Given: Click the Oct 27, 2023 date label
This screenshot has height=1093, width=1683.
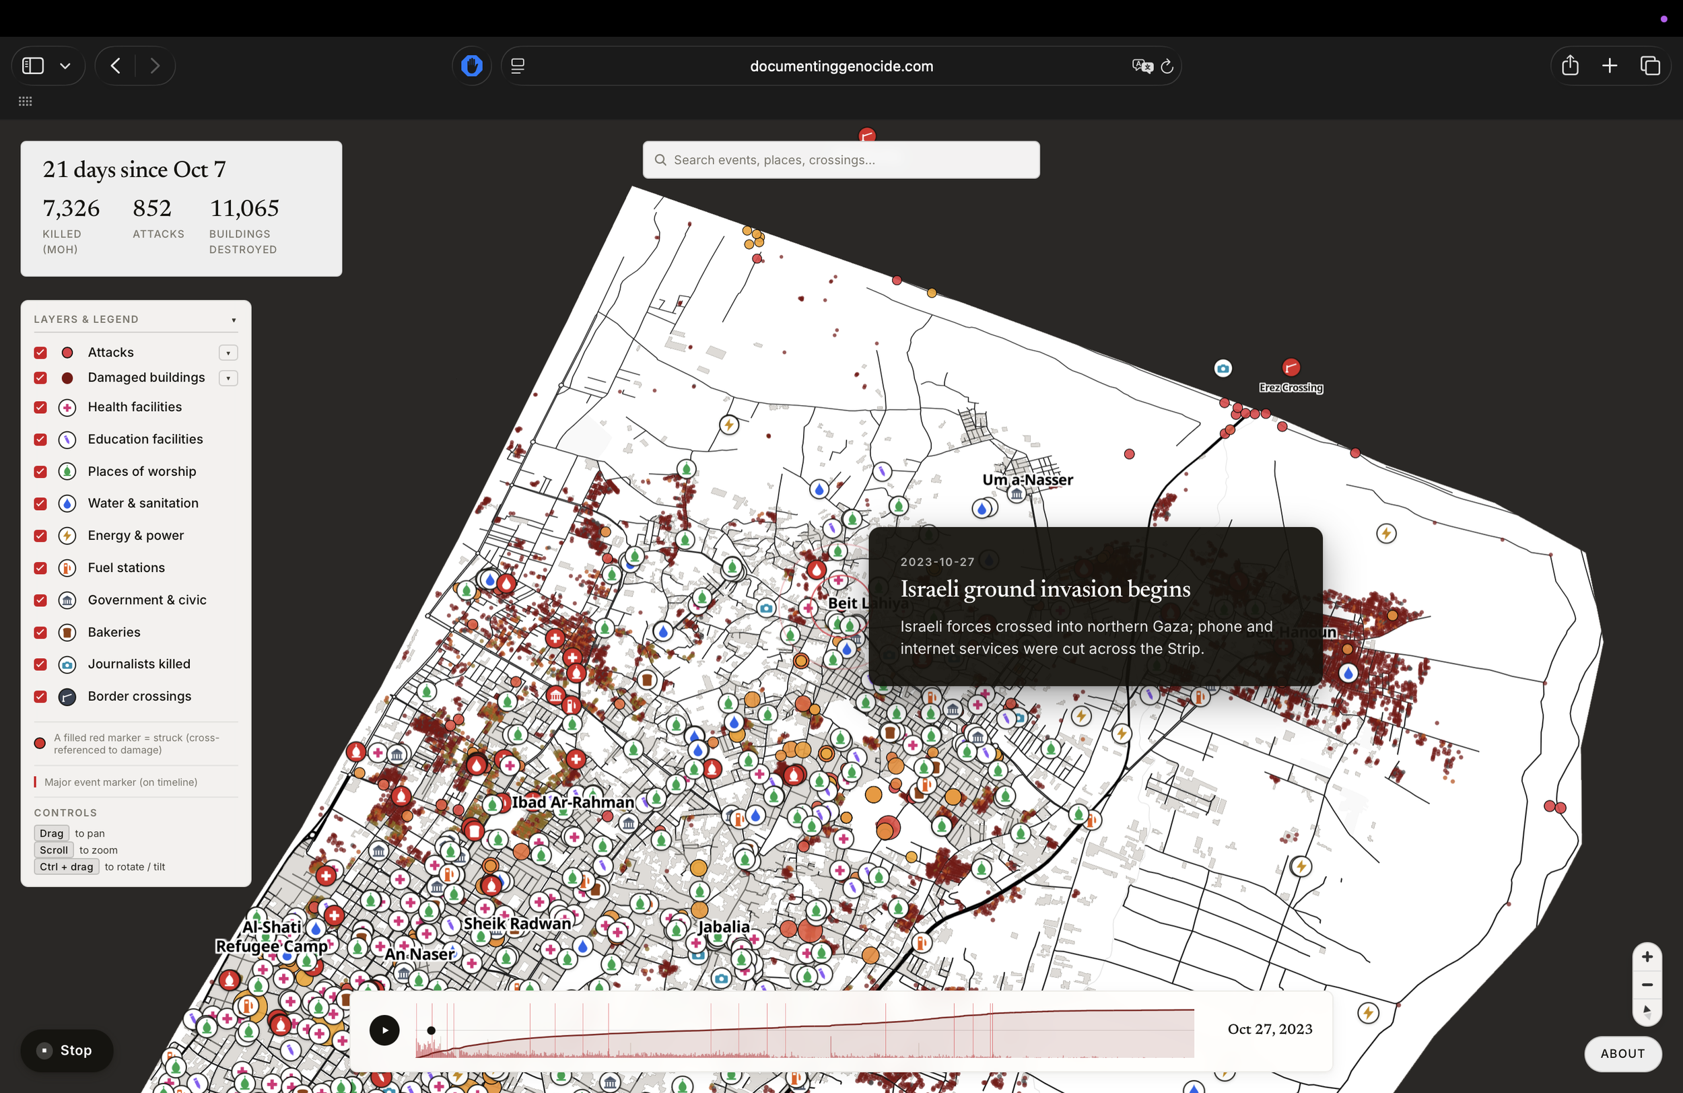Looking at the screenshot, I should click(x=1270, y=1029).
